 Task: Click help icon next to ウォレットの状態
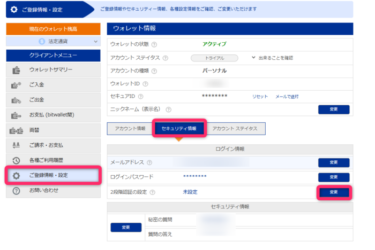(154, 44)
